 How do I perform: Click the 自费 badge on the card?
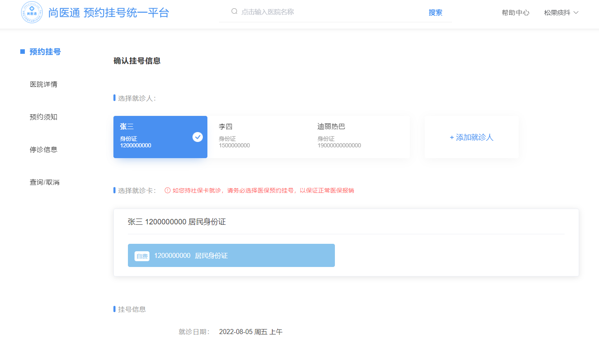click(x=142, y=256)
